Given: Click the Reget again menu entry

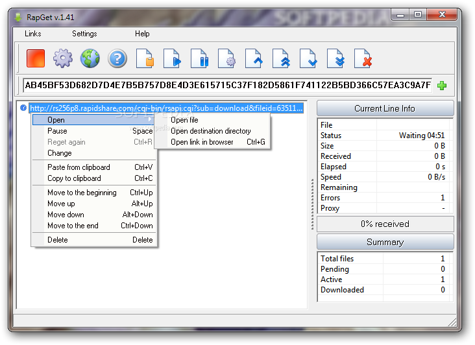Looking at the screenshot, I should pos(93,142).
